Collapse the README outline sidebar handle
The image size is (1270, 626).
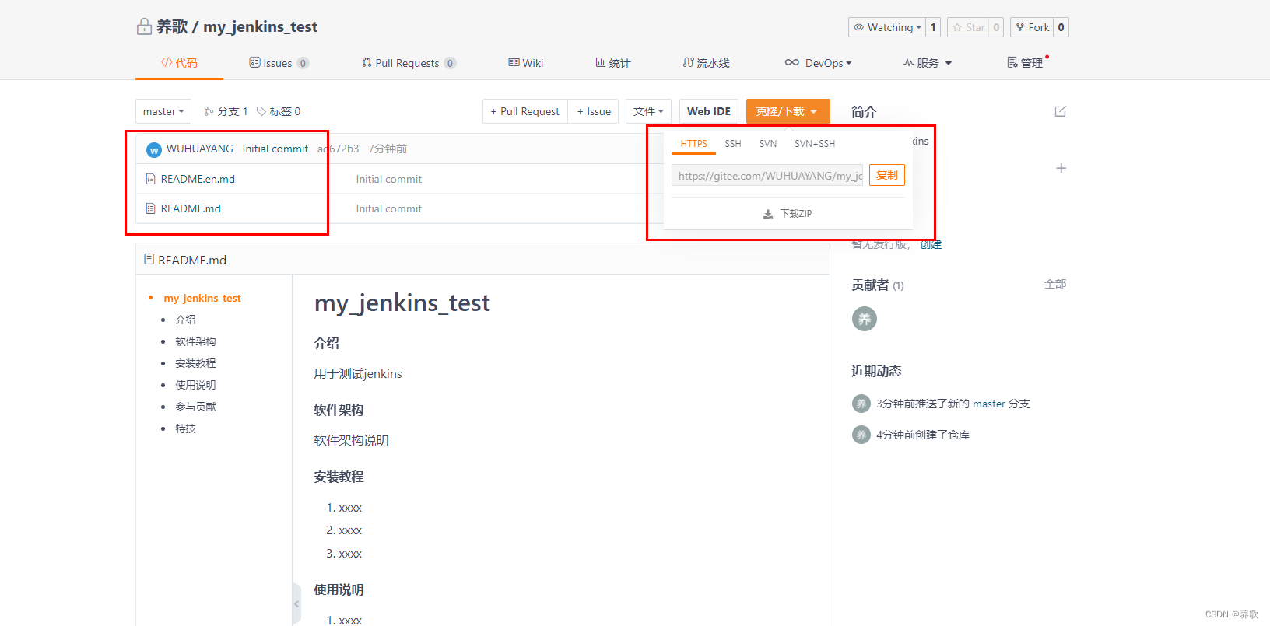(296, 604)
